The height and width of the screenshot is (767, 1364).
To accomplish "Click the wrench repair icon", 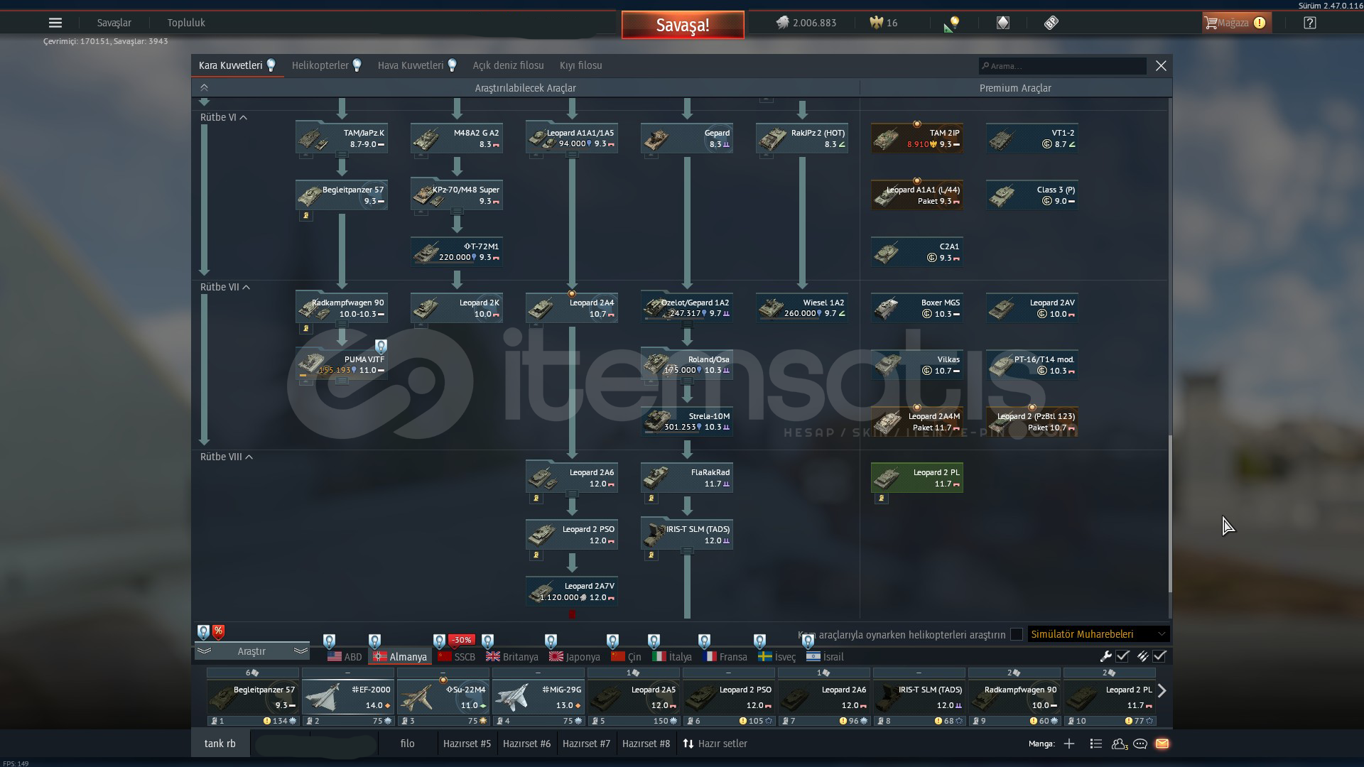I will [x=1105, y=656].
